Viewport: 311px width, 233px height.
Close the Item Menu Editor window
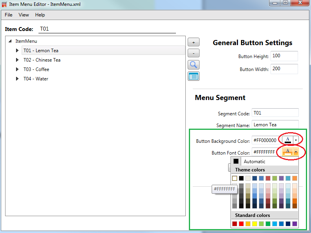[300, 3]
